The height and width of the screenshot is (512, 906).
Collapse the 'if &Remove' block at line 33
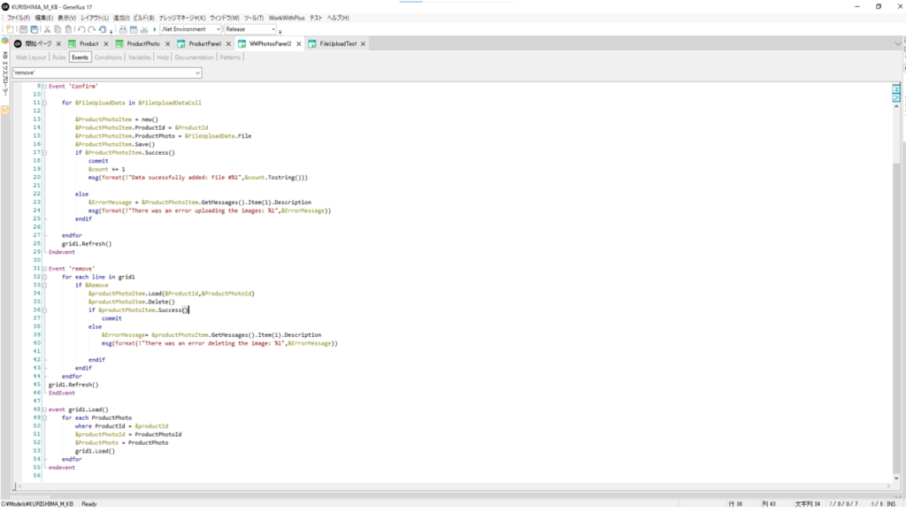click(x=44, y=285)
